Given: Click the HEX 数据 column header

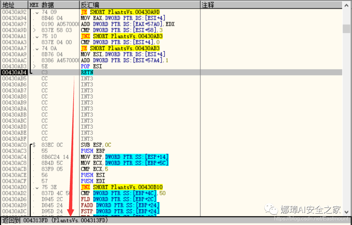Looking at the screenshot, I should (x=54, y=5).
